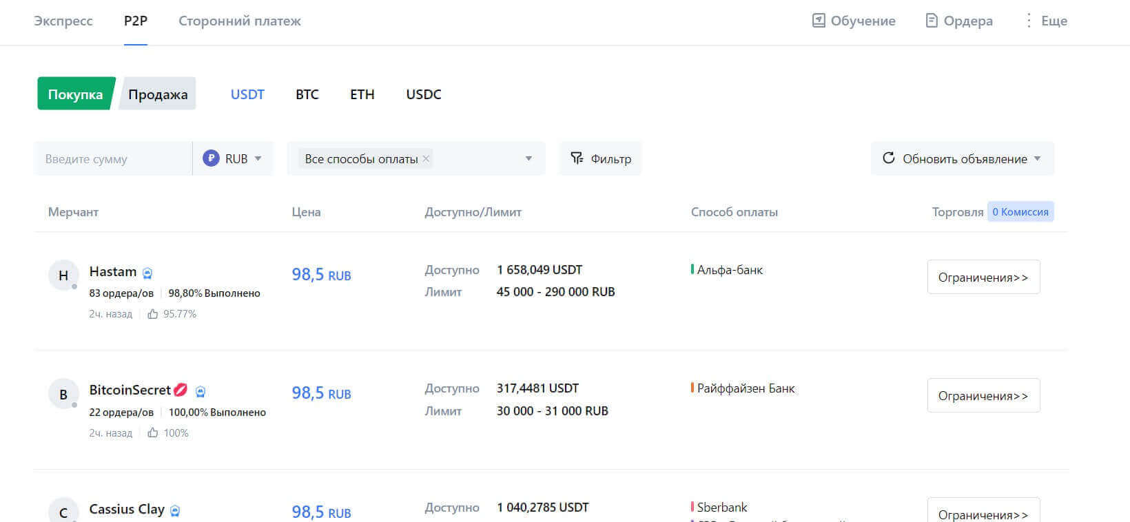
Task: Remove the Все способы оплаты filter tag
Action: pyautogui.click(x=426, y=159)
